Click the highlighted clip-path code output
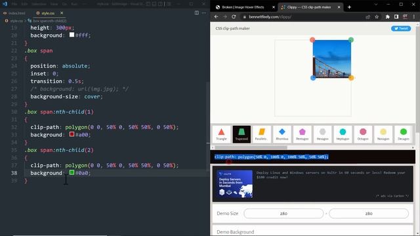This screenshot has width=420, height=236. 271,157
